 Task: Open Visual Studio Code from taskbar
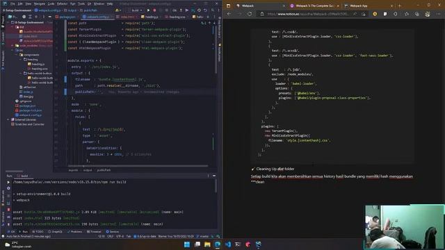point(227,244)
